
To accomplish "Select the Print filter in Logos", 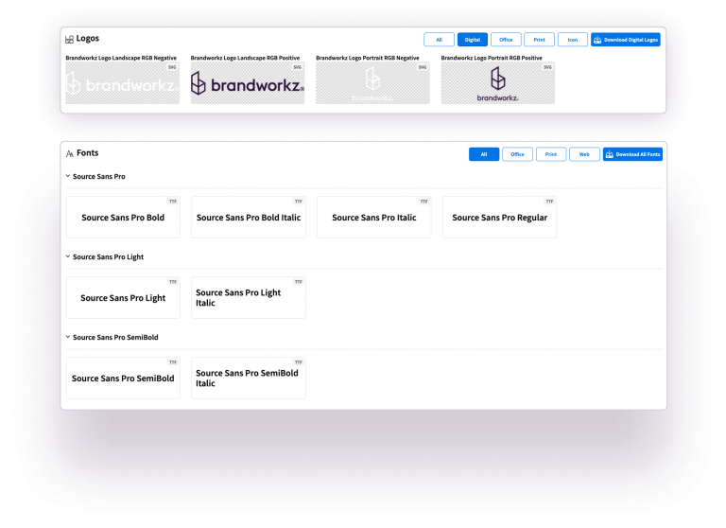I will click(x=540, y=40).
